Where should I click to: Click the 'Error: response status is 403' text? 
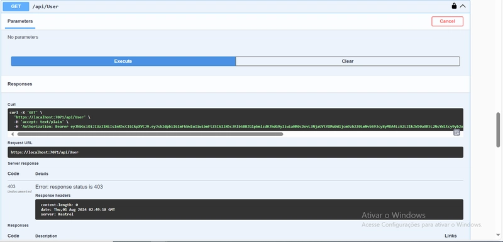69,187
